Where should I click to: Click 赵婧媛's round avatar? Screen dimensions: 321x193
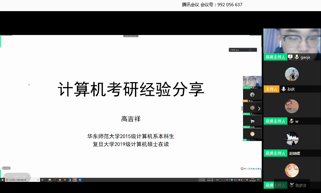click(292, 138)
